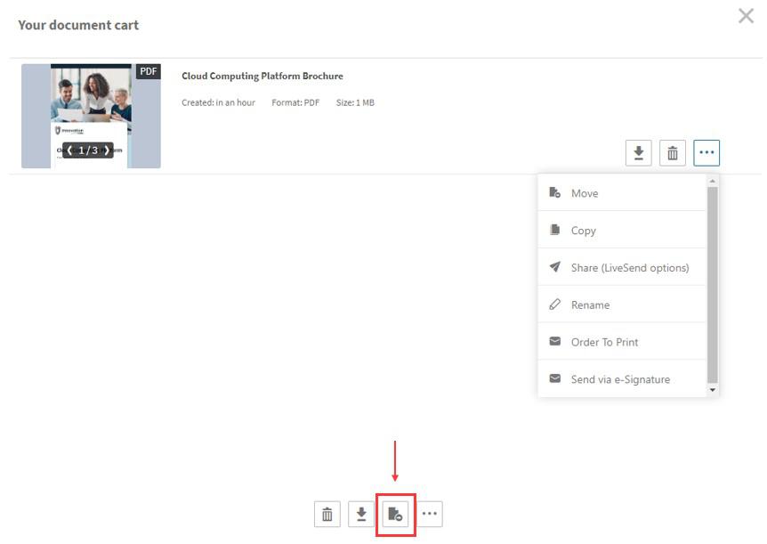Click the Copy page icon in the menu
The height and width of the screenshot is (544, 767).
click(x=554, y=230)
